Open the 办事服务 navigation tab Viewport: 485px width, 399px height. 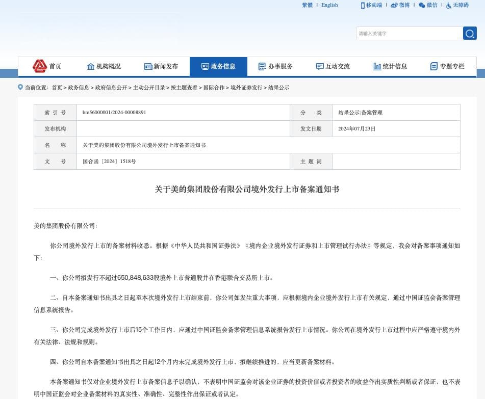pos(275,66)
